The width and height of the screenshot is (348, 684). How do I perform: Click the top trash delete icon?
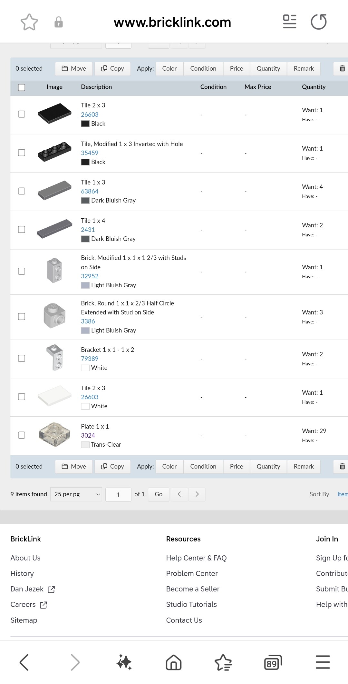[342, 68]
